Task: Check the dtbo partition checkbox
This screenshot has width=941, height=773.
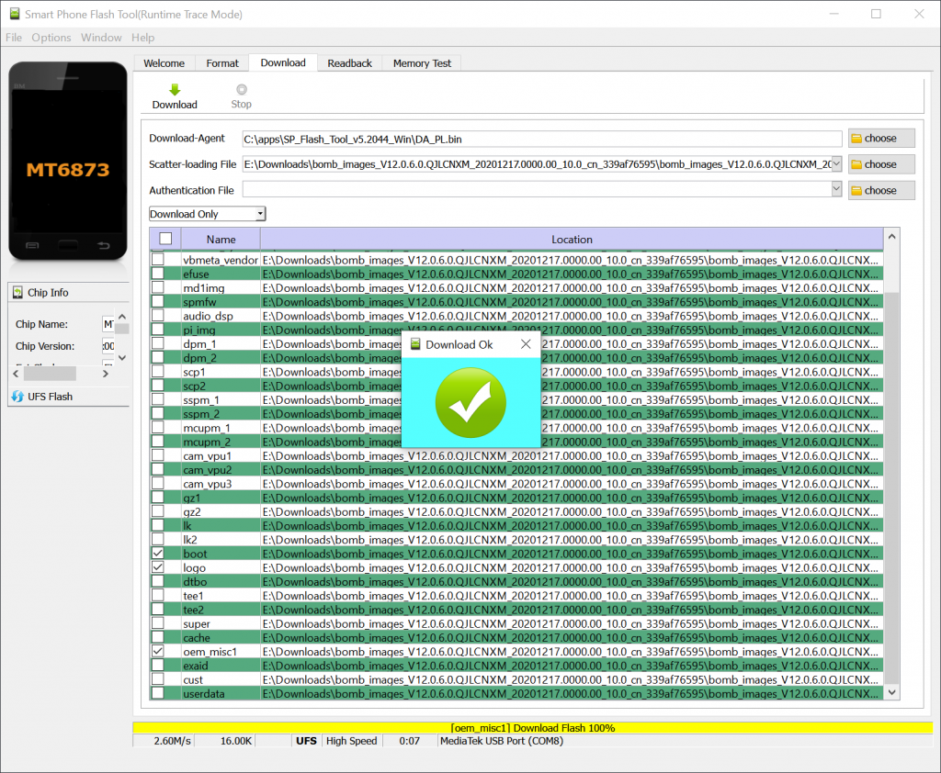Action: (x=158, y=581)
